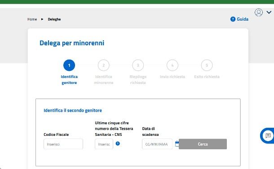This screenshot has height=169, width=274.
Task: Expand the user account chevron menu
Action: tap(269, 12)
